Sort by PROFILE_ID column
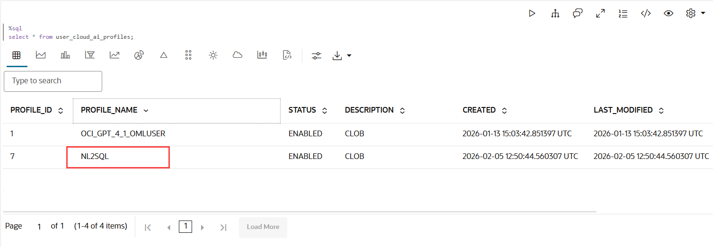 pyautogui.click(x=61, y=110)
